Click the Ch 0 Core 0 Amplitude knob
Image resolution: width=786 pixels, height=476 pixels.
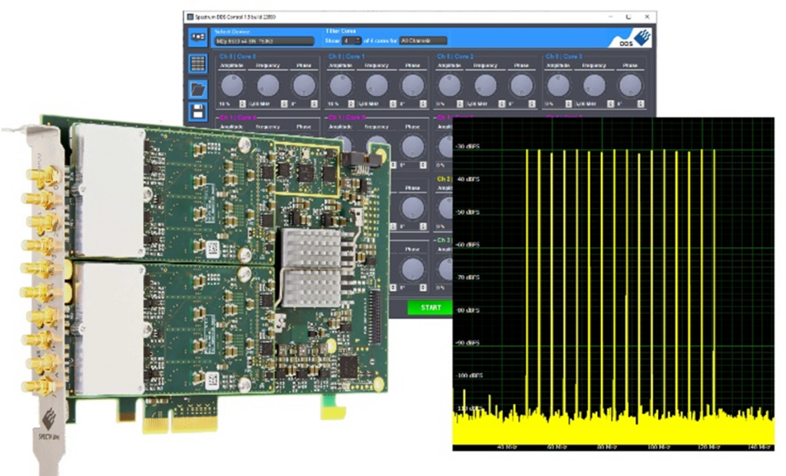pos(232,85)
